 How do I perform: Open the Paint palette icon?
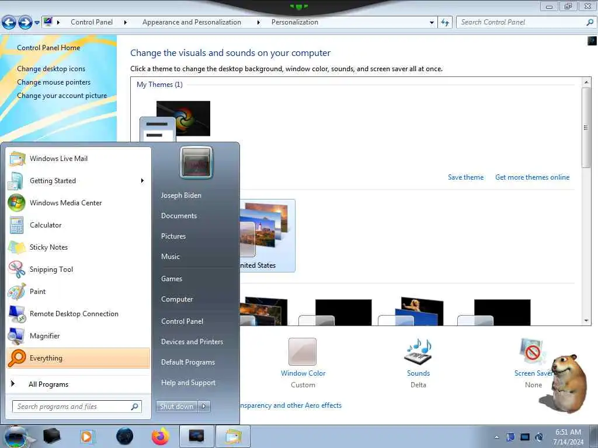pyautogui.click(x=16, y=292)
